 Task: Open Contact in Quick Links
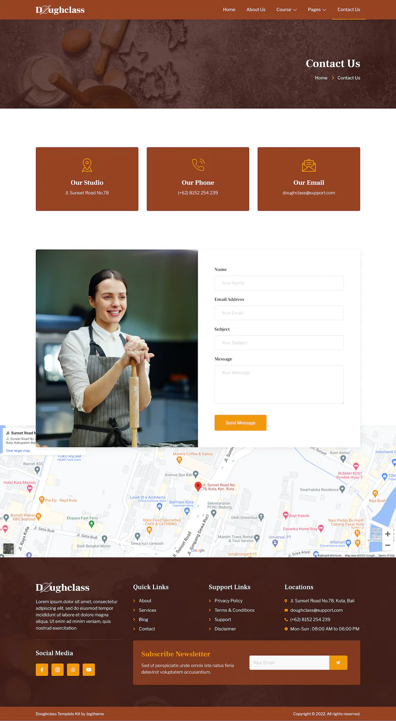click(x=147, y=629)
